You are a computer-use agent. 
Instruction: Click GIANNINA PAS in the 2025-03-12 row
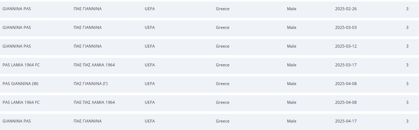coord(17,46)
